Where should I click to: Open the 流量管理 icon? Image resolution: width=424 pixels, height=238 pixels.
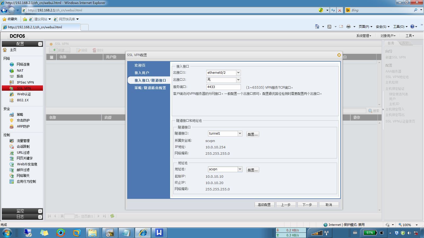click(x=12, y=141)
